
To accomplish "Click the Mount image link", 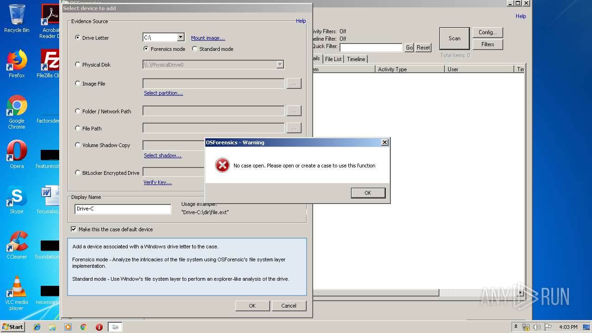I will (208, 38).
